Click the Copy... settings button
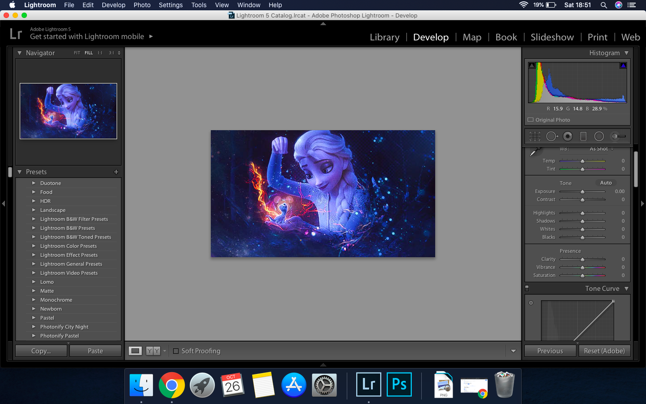Image resolution: width=646 pixels, height=404 pixels. click(41, 351)
